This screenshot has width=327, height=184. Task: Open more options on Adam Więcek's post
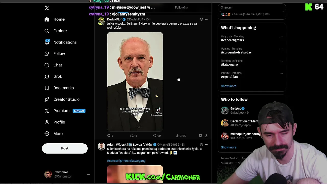206,145
